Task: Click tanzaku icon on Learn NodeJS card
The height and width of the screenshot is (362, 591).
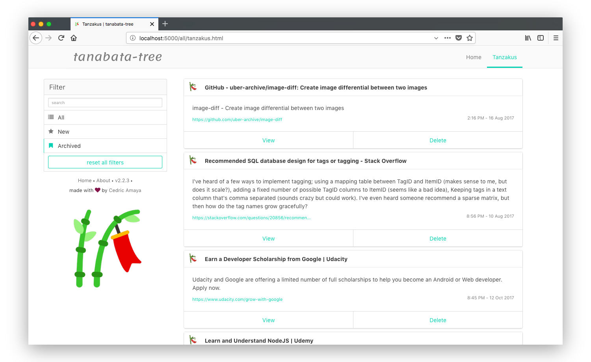Action: click(x=193, y=340)
